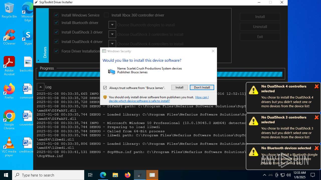The height and width of the screenshot is (180, 321).
Task: Click the No DualShock 4 controllers warning icon
Action: 254,90
